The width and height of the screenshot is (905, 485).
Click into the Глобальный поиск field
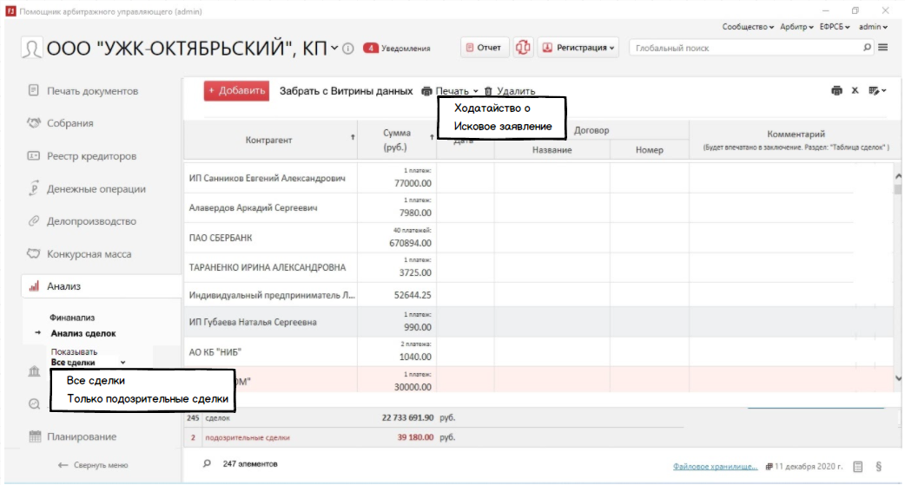tap(747, 49)
